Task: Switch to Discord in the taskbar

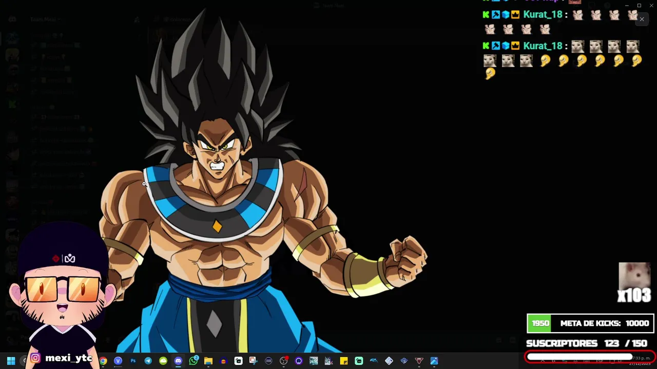Action: pos(178,361)
